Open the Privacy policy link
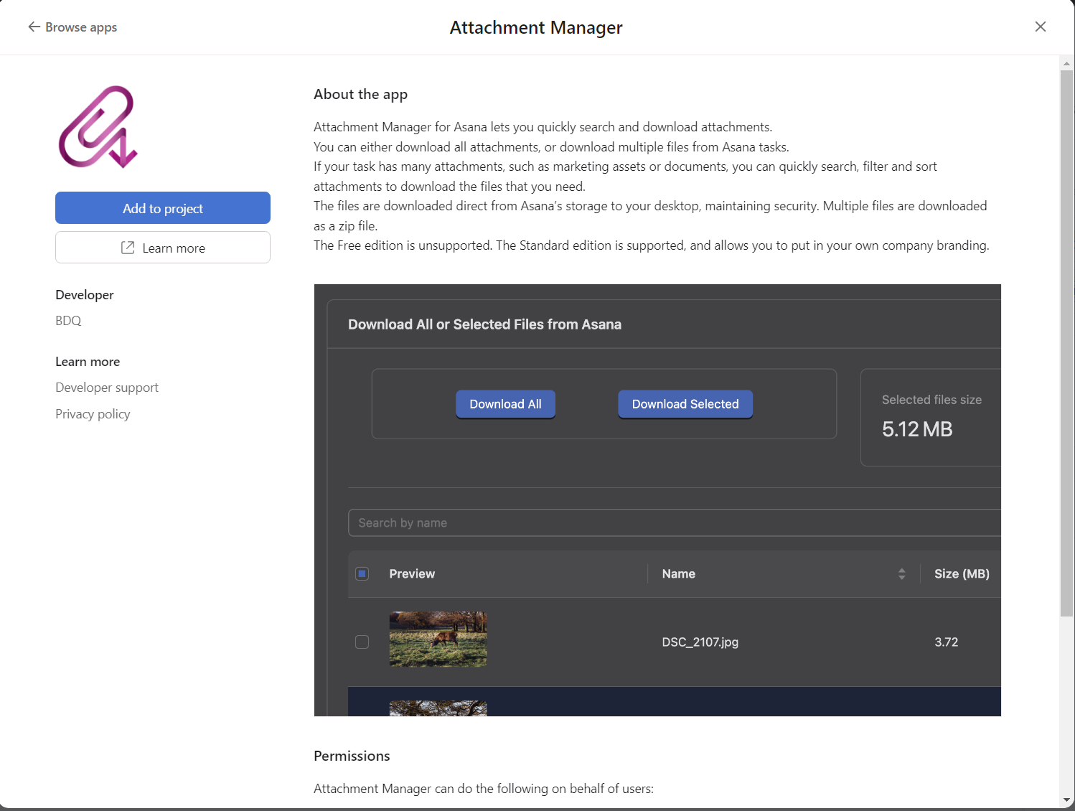Image resolution: width=1075 pixels, height=811 pixels. pos(93,414)
